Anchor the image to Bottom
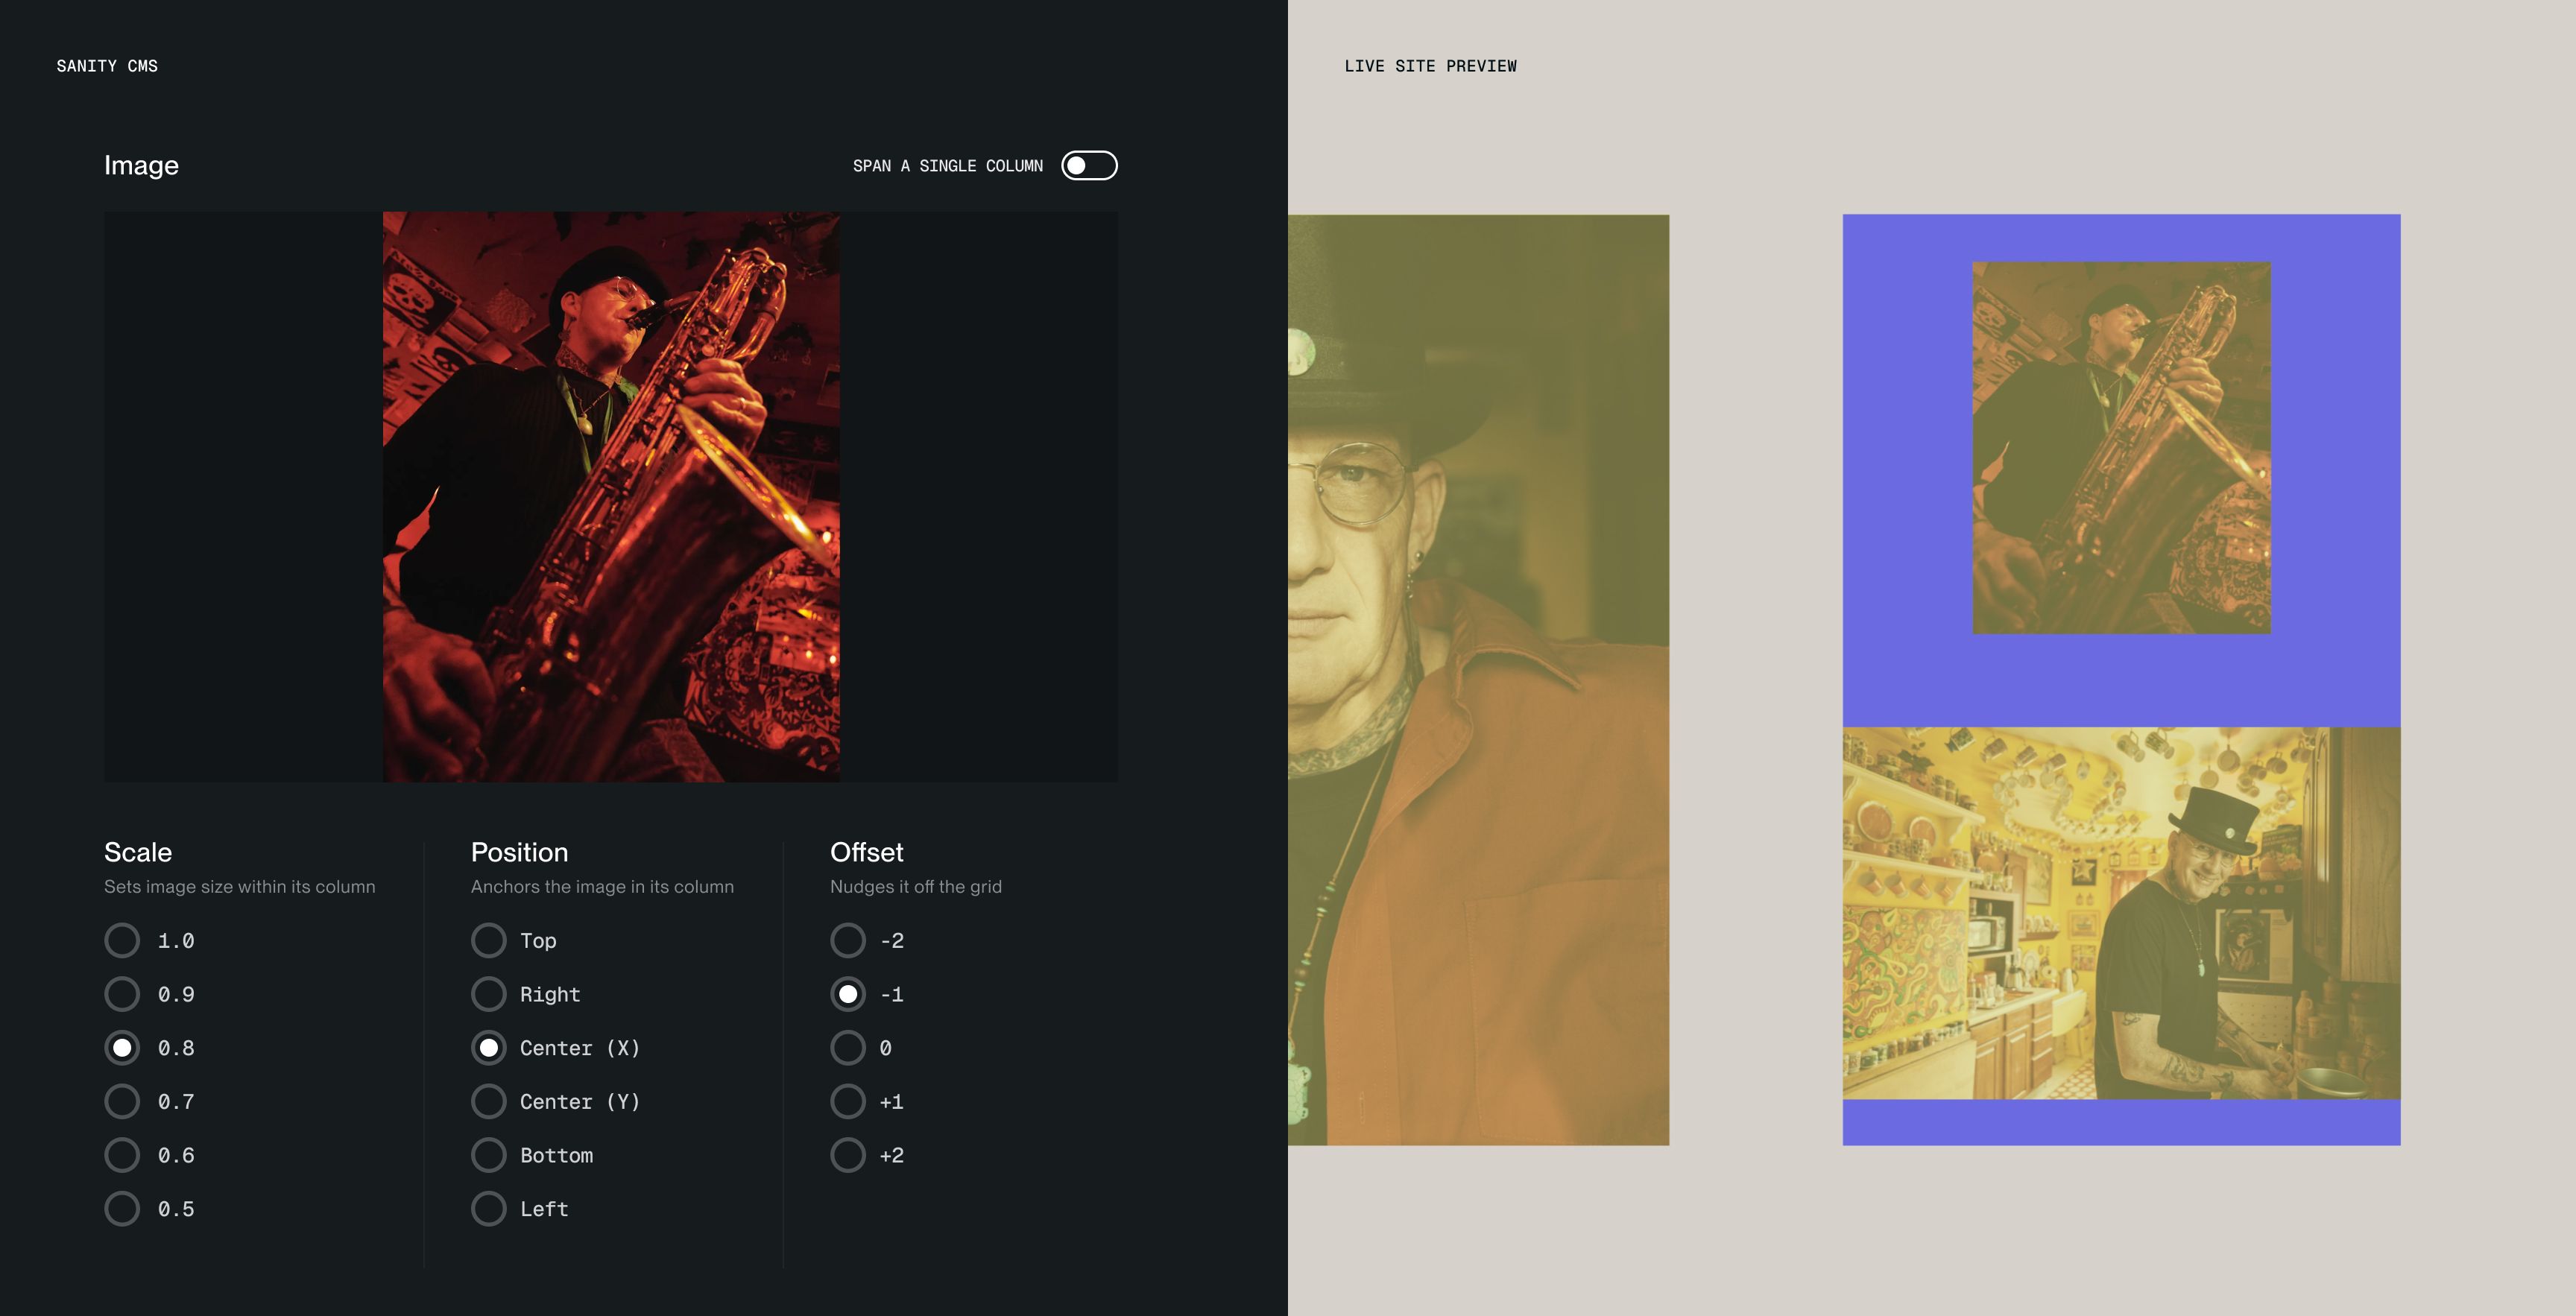2576x1316 pixels. 489,1155
